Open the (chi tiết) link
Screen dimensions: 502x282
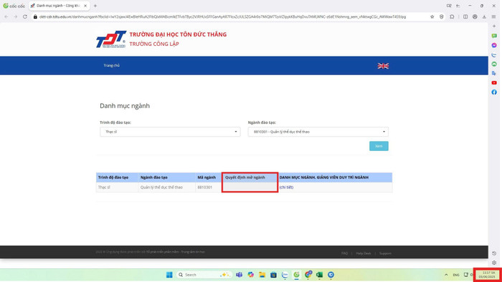click(286, 188)
